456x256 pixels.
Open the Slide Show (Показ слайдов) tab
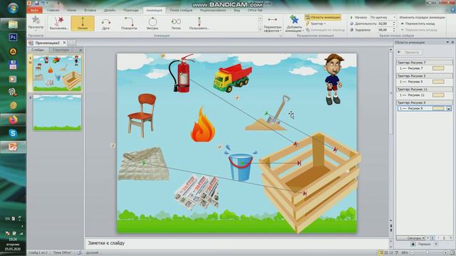(181, 10)
